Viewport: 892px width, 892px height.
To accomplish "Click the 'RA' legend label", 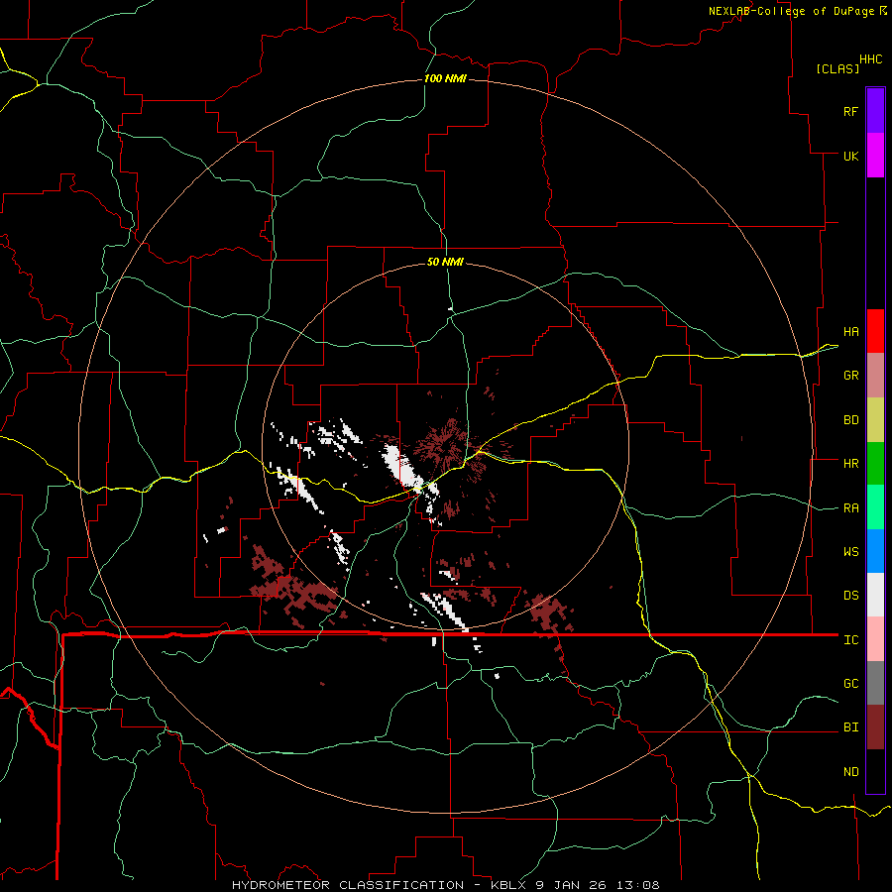I will [850, 508].
